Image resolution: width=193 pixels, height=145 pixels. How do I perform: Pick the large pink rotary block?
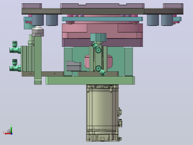tap(102, 31)
